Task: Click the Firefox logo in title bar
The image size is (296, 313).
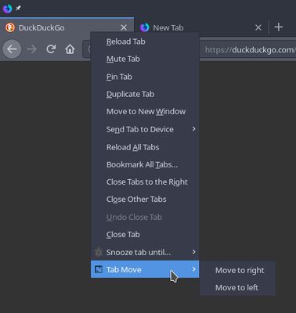Action: (7, 9)
